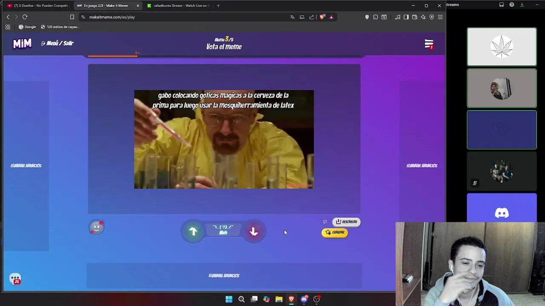Click the share page icon
545x306 pixels.
pos(312,17)
